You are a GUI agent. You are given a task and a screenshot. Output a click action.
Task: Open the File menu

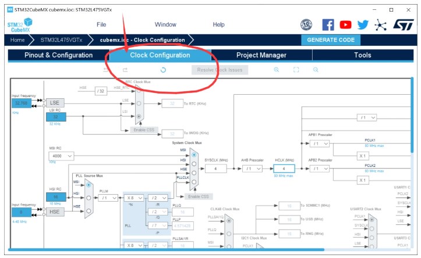tap(101, 24)
